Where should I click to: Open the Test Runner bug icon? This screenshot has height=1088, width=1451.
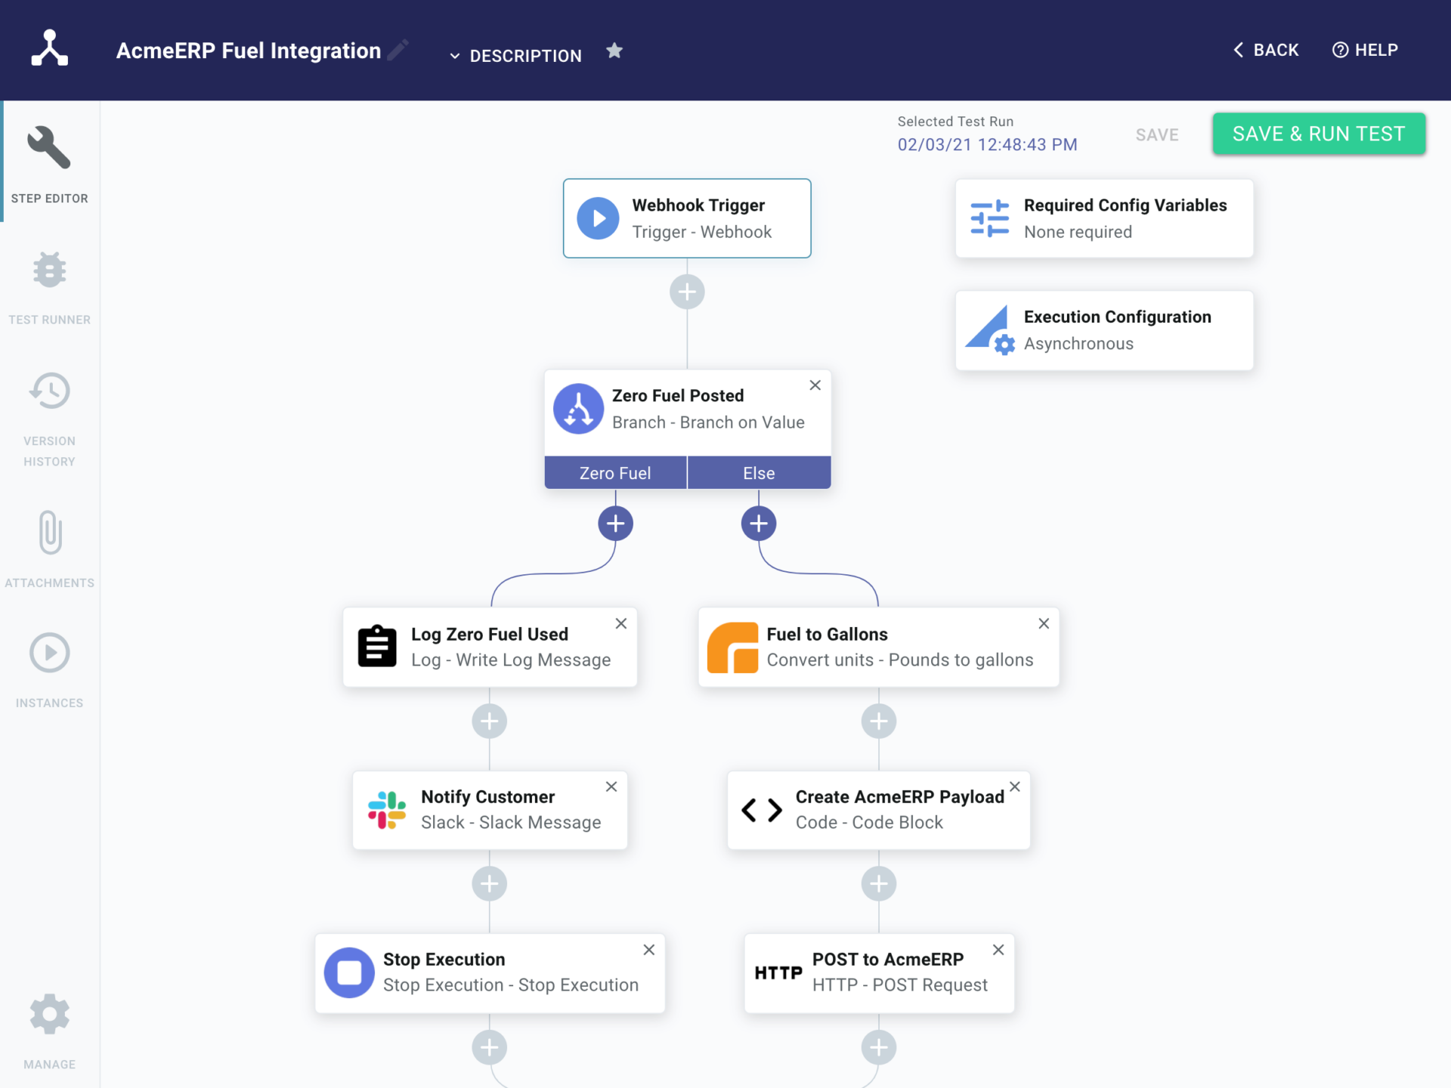(49, 270)
